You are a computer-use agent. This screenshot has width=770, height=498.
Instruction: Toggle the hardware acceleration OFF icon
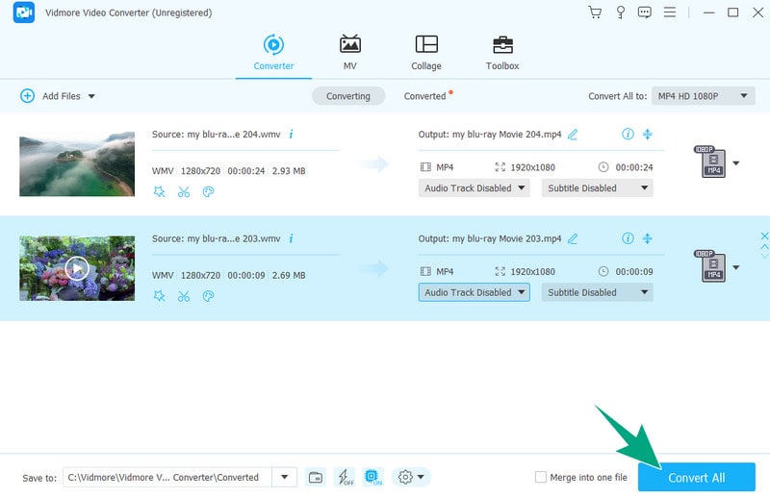(x=344, y=477)
